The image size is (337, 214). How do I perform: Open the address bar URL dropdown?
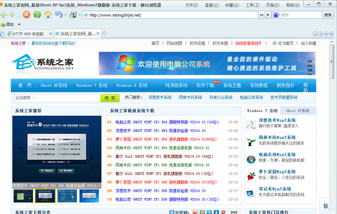261,15
